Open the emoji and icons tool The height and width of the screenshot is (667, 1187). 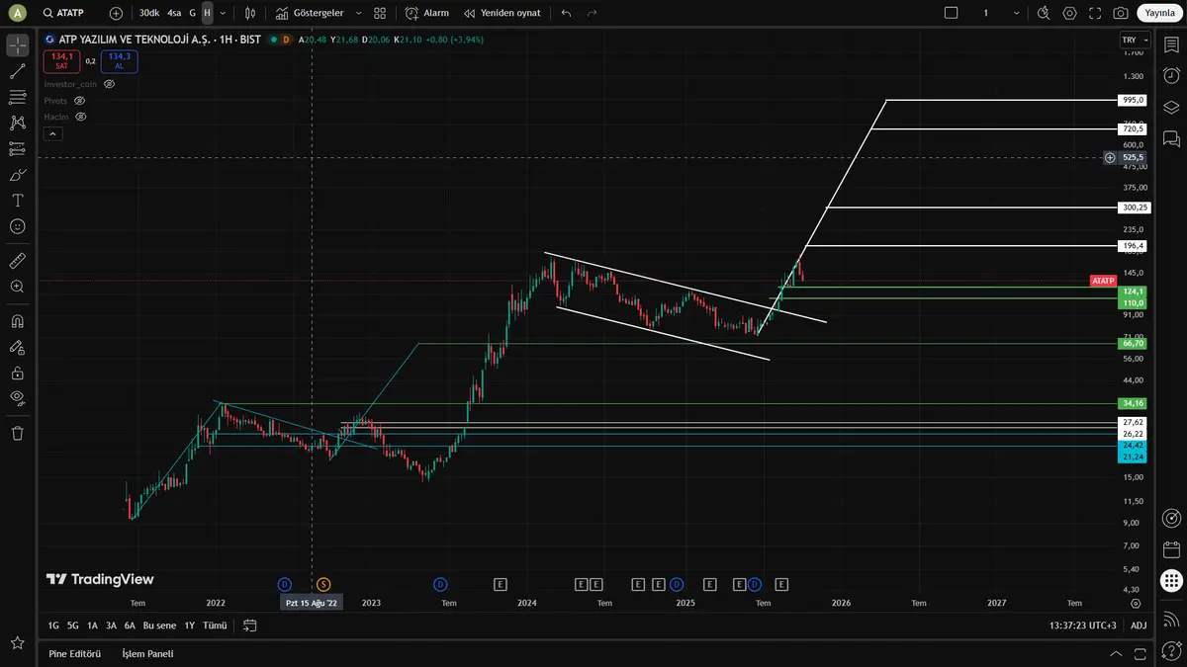[x=18, y=226]
